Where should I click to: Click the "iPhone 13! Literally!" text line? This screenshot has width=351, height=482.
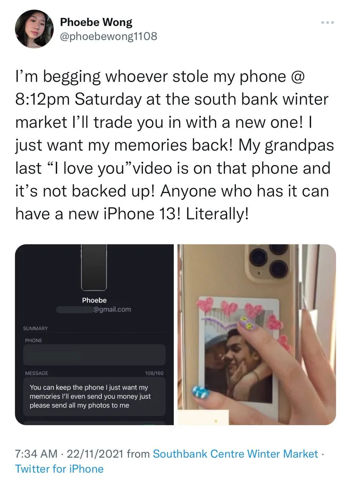coord(176,215)
